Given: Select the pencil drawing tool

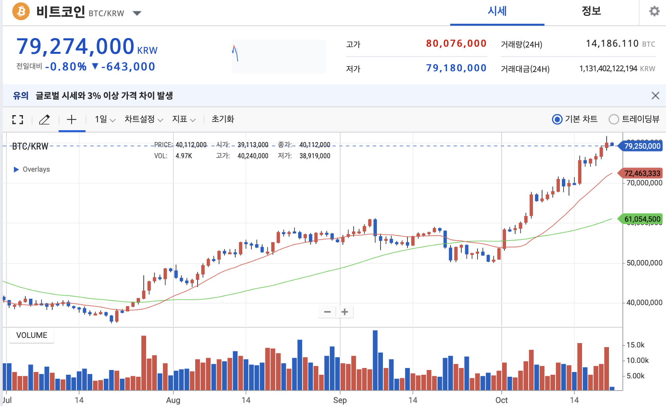Looking at the screenshot, I should 44,120.
